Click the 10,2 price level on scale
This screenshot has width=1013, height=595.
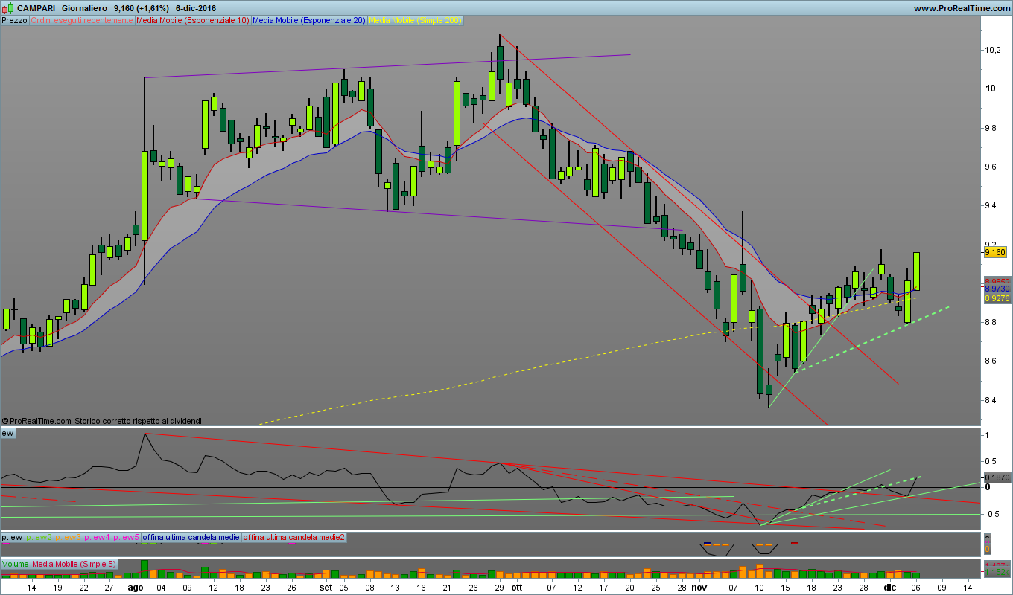point(992,50)
